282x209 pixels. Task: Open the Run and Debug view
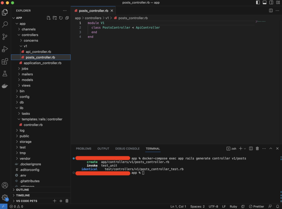pyautogui.click(x=5, y=49)
